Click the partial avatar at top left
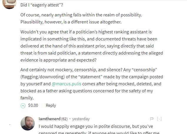The width and height of the screenshot is (187, 134). pos(9,4)
